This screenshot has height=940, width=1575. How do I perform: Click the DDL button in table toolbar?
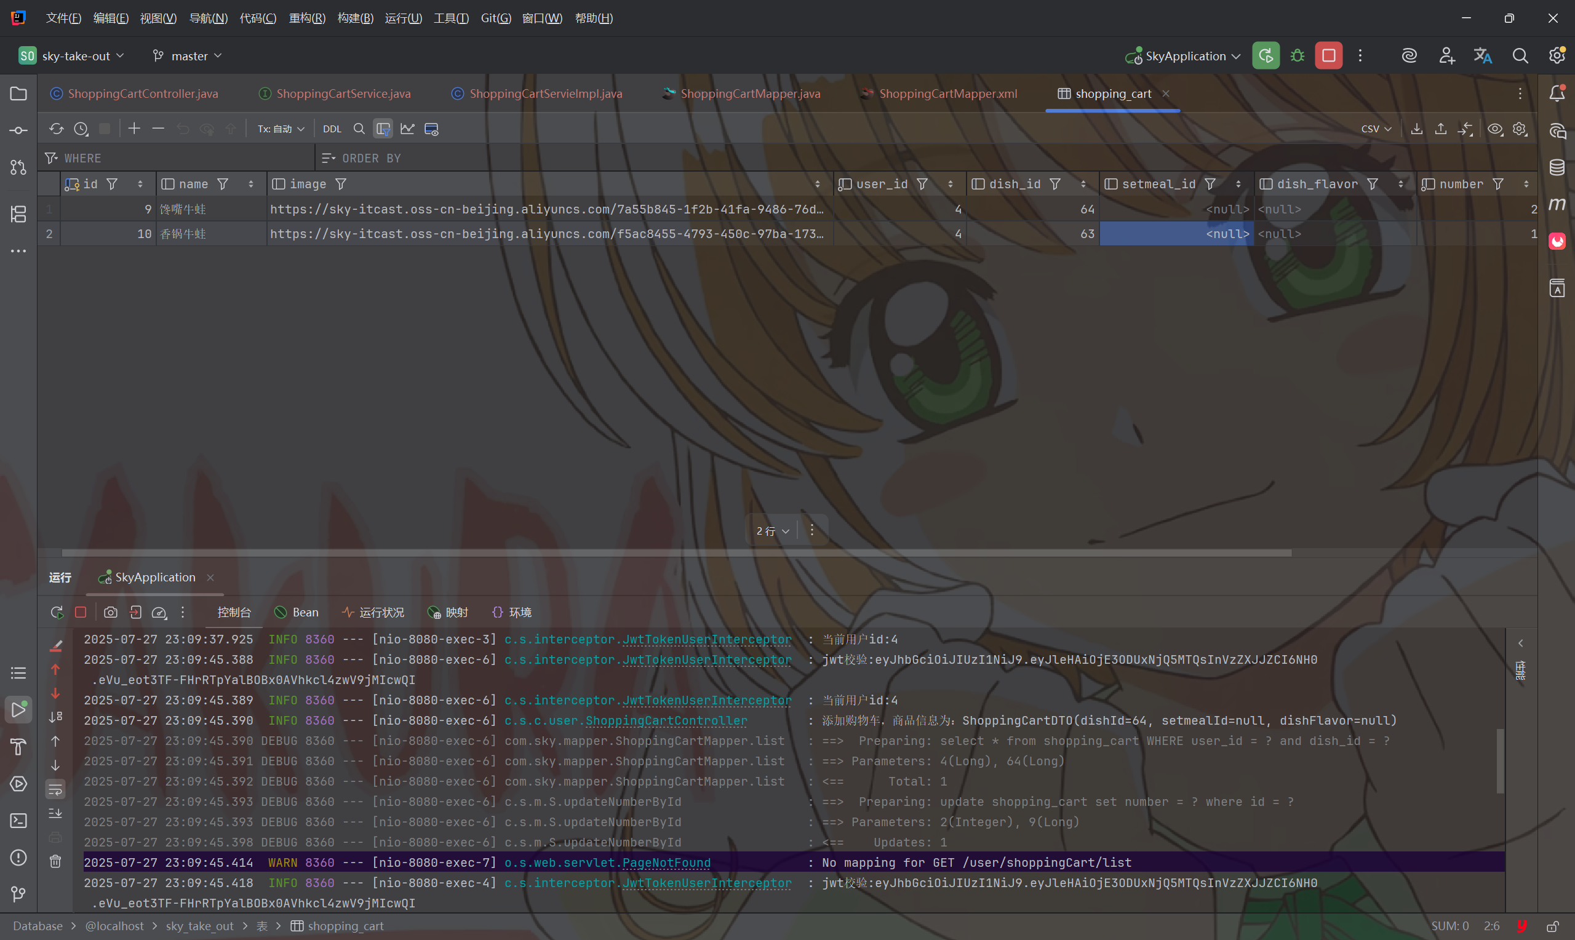pyautogui.click(x=332, y=129)
